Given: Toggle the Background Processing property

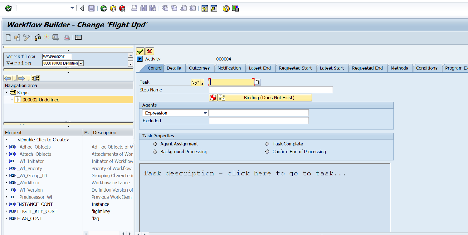Looking at the screenshot, I should point(155,152).
